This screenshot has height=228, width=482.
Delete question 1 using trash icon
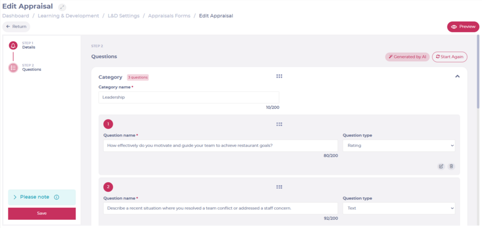pyautogui.click(x=451, y=166)
